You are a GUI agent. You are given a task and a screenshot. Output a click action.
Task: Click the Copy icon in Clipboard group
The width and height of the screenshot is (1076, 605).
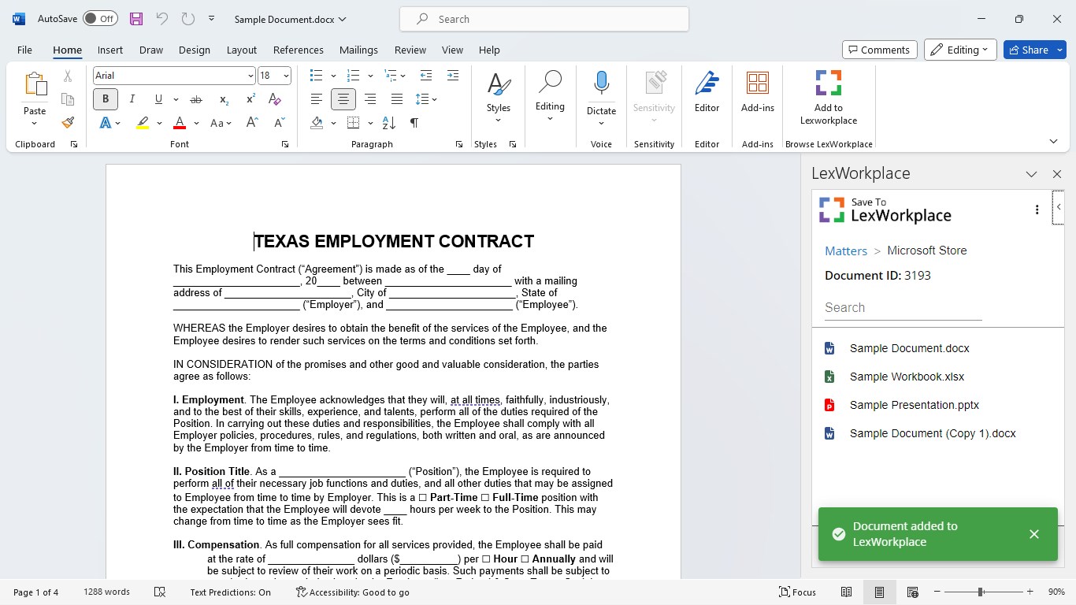[68, 99]
